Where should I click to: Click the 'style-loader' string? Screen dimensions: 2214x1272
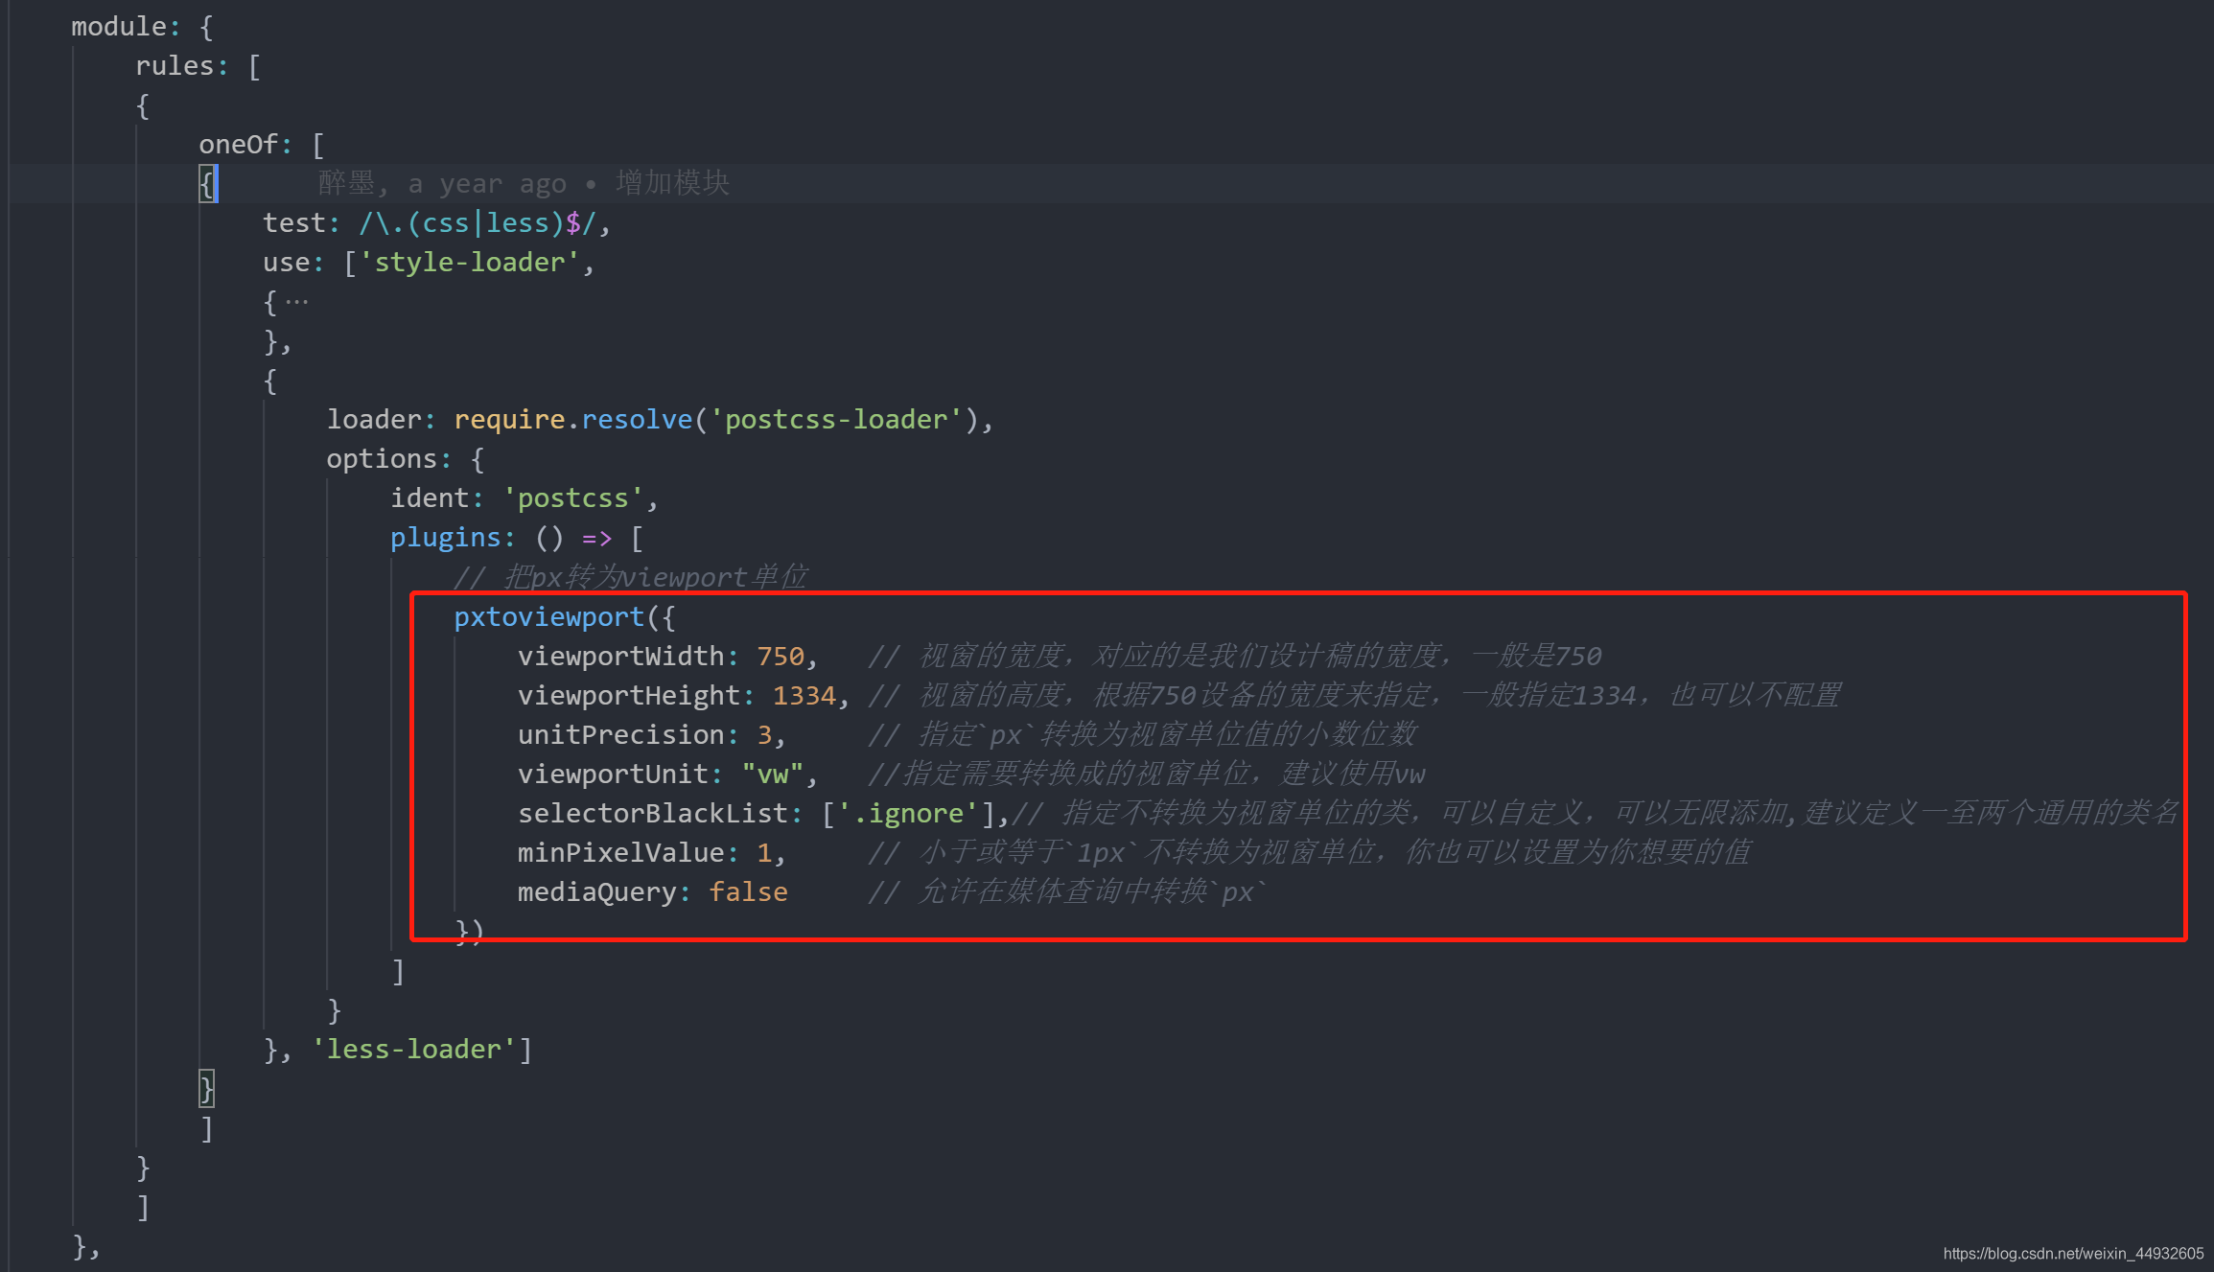coord(470,263)
